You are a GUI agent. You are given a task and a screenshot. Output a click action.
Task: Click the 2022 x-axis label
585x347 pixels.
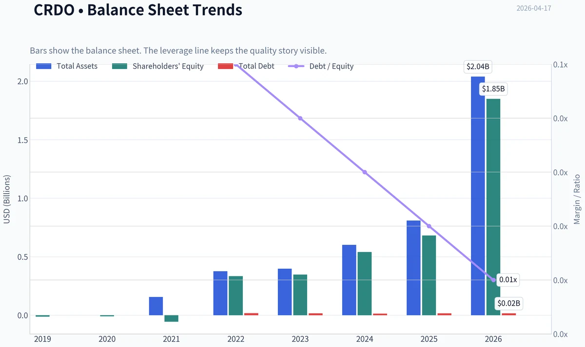pyautogui.click(x=236, y=339)
